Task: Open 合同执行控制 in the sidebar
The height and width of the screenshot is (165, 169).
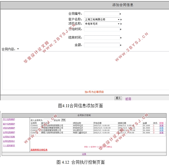Action: 9,137
